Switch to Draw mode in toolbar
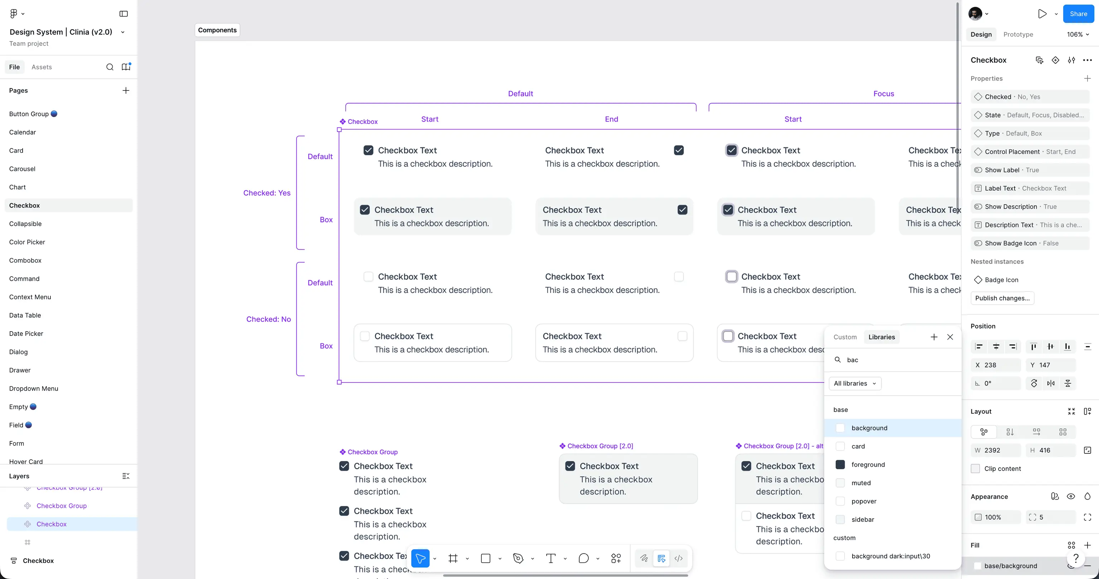Image resolution: width=1099 pixels, height=579 pixels. coord(644,559)
